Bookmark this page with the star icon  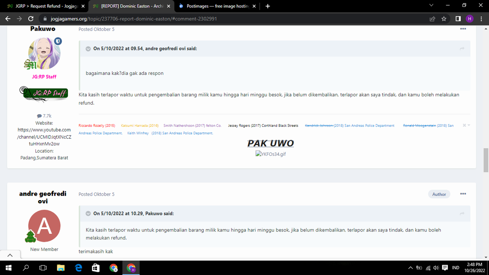coord(444,18)
